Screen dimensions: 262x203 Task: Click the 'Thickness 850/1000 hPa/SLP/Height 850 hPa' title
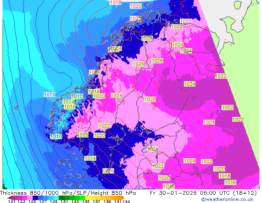coord(68,193)
